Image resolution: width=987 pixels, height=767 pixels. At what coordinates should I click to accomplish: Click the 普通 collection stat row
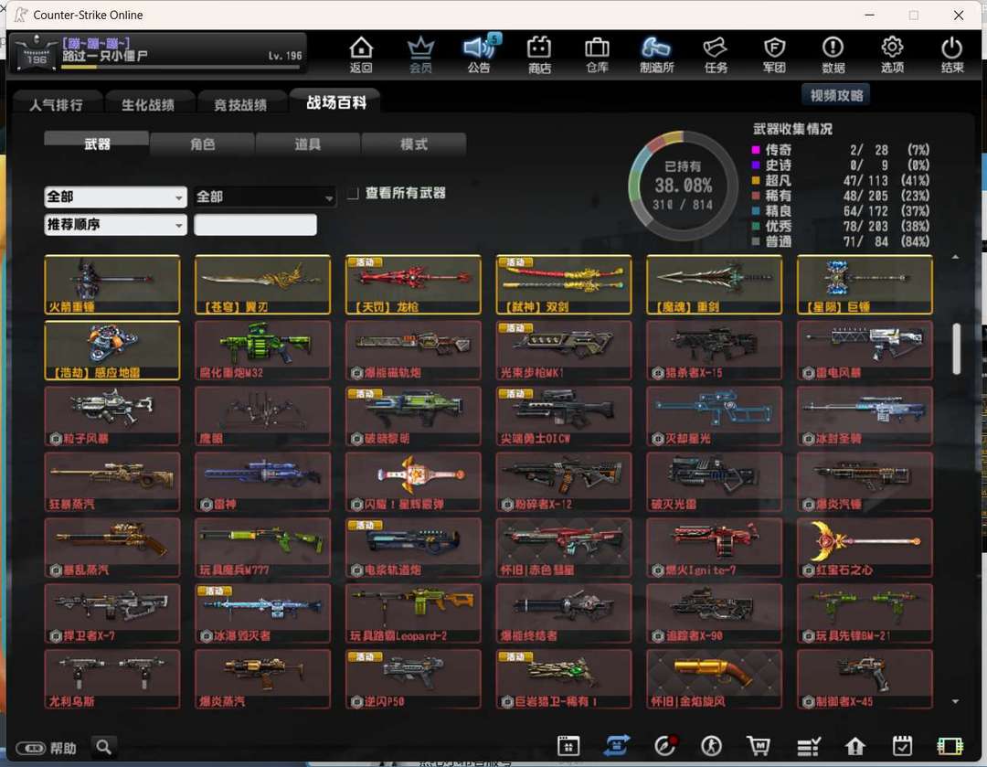[841, 242]
